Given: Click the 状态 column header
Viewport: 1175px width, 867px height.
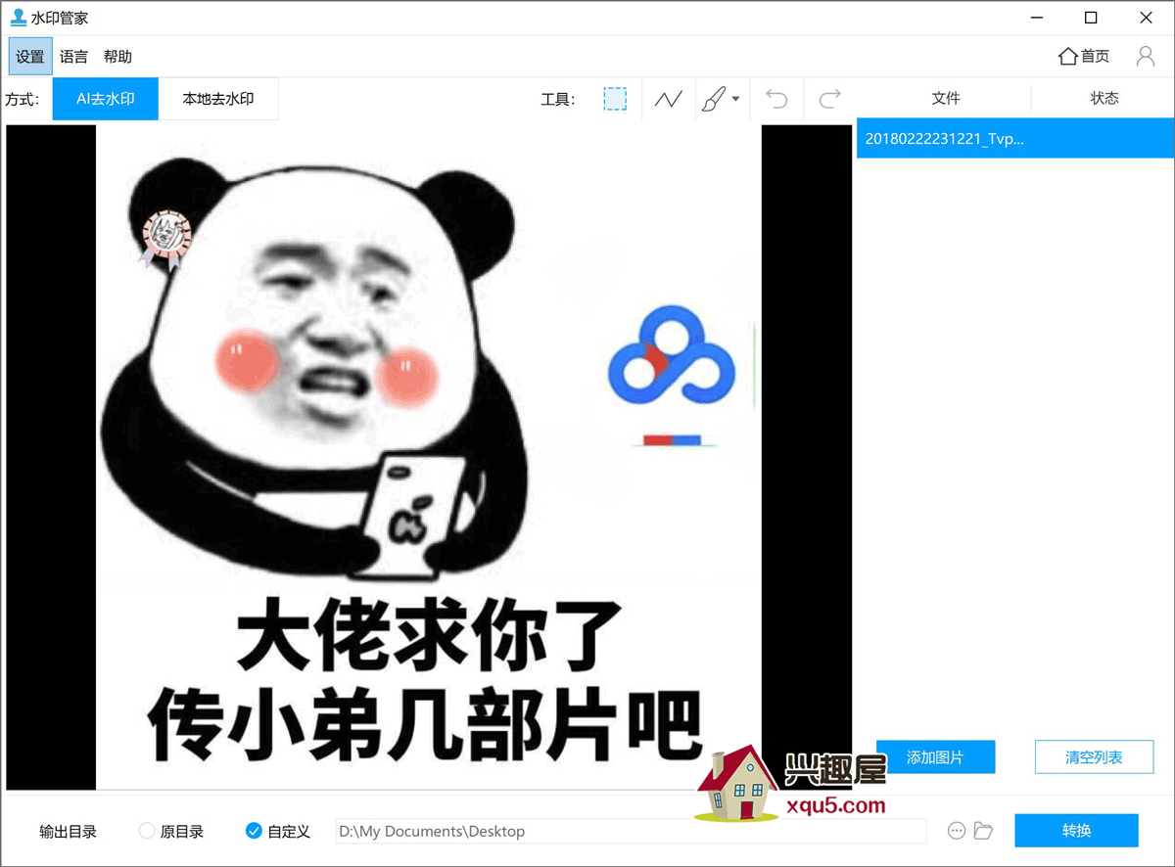Looking at the screenshot, I should tap(1104, 99).
